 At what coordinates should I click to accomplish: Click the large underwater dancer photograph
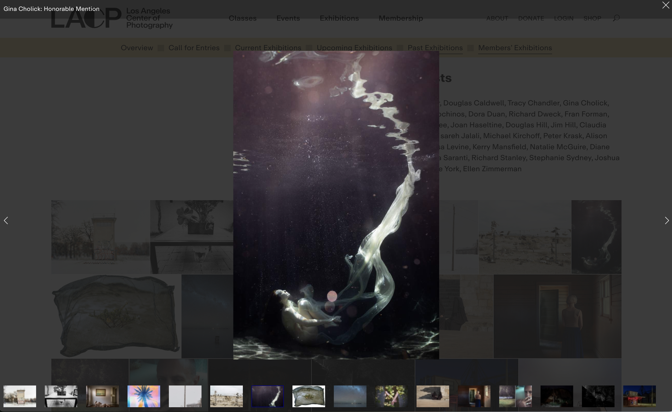pos(336,205)
